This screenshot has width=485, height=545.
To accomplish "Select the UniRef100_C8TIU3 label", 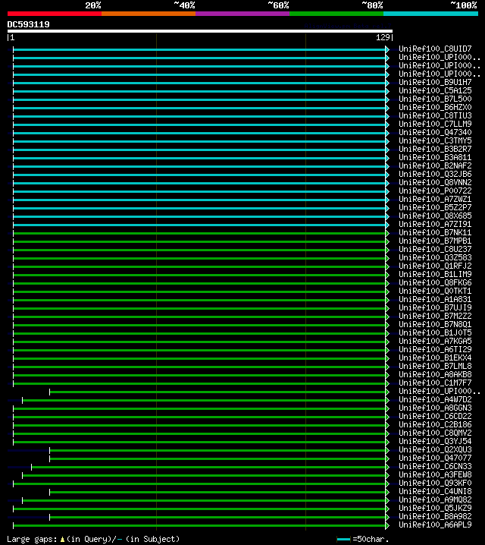I will point(435,115).
